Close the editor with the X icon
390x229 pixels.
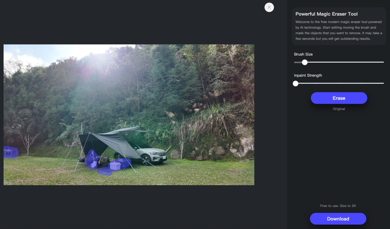[269, 7]
